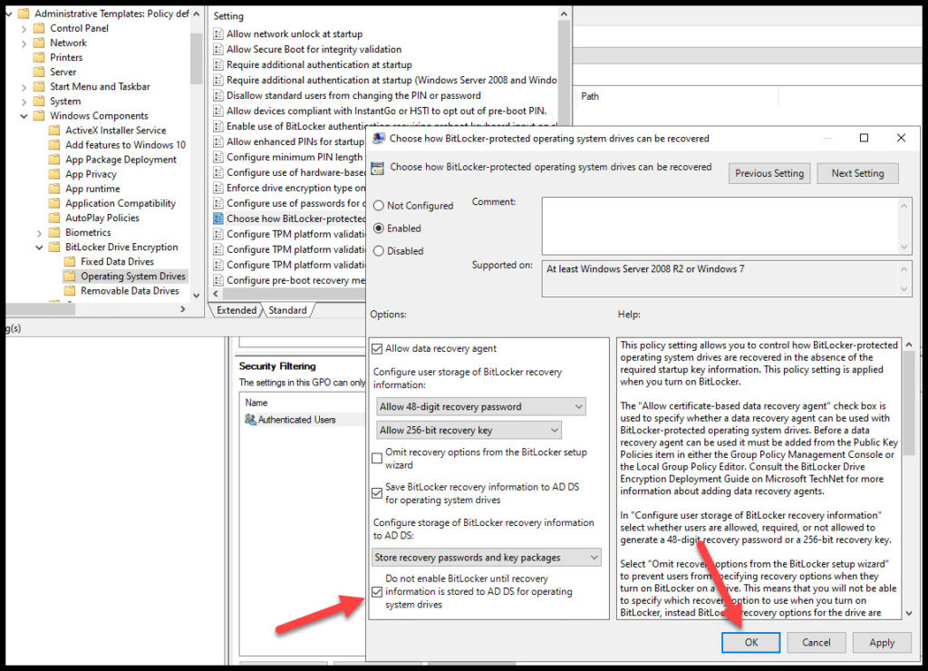This screenshot has width=928, height=671.
Task: Toggle Save BitLocker recovery information to AD DS
Action: pos(377,493)
